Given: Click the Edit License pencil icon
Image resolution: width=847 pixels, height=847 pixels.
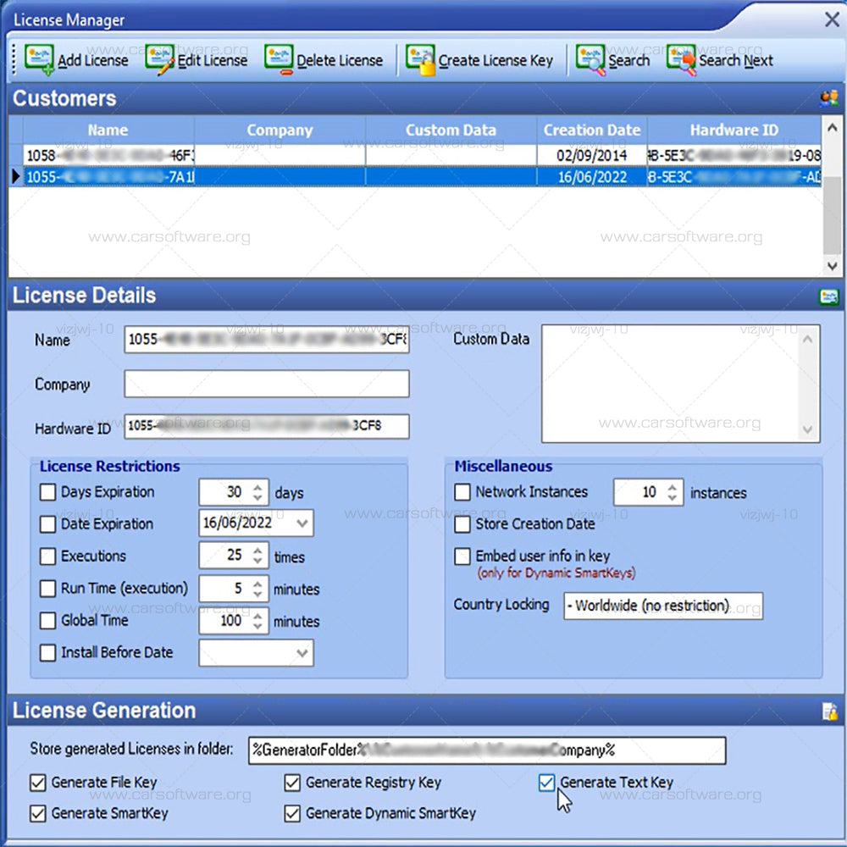Looking at the screenshot, I should tap(160, 59).
